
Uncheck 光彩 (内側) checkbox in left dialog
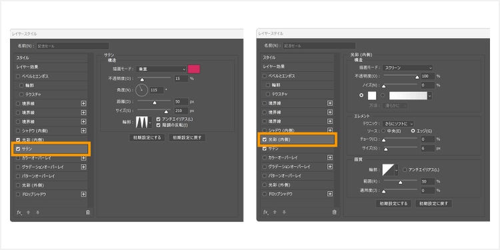pos(18,140)
